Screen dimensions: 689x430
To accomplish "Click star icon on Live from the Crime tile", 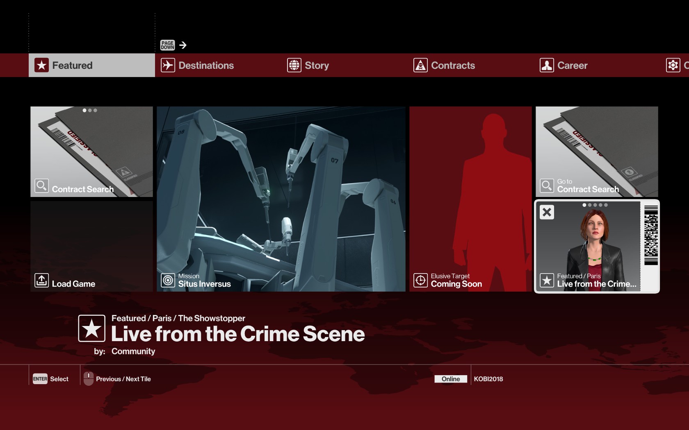I will [547, 281].
